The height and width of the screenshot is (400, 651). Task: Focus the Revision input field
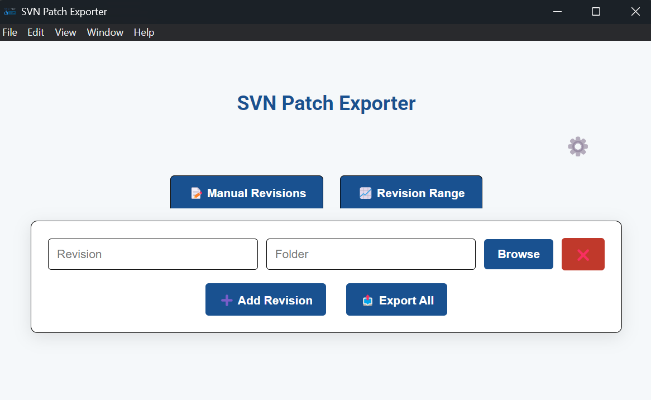pyautogui.click(x=152, y=254)
